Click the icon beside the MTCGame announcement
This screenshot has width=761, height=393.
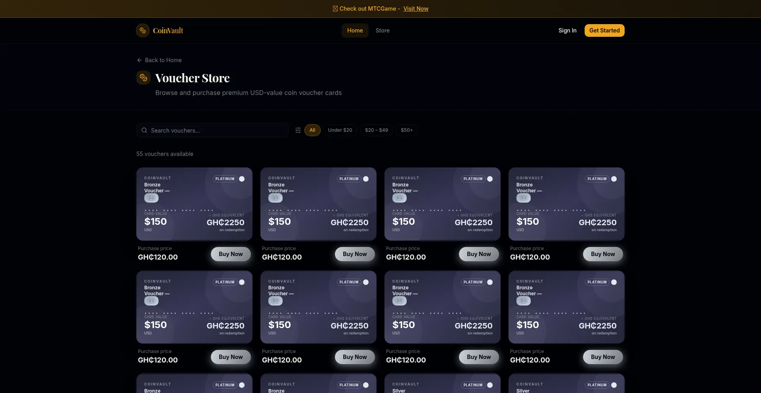click(335, 9)
